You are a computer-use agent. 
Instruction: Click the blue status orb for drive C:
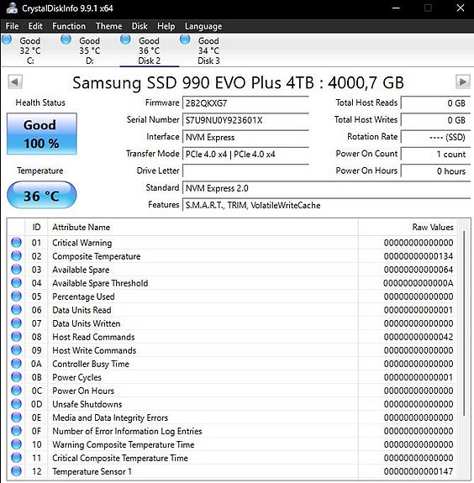pos(7,39)
